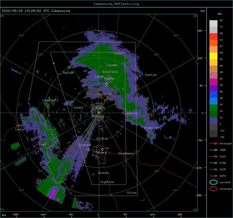Click the Calgary city label
The image size is (233, 218).
[x=101, y=152]
